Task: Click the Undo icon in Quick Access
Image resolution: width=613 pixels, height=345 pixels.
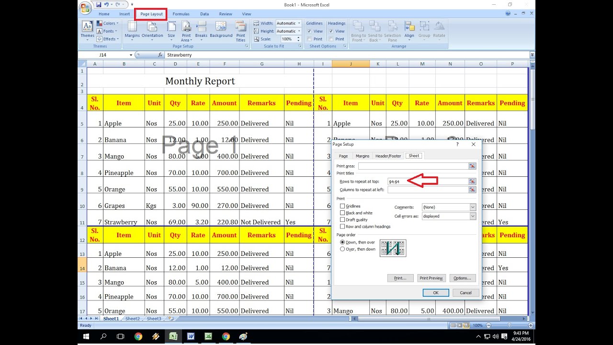Action: (107, 4)
